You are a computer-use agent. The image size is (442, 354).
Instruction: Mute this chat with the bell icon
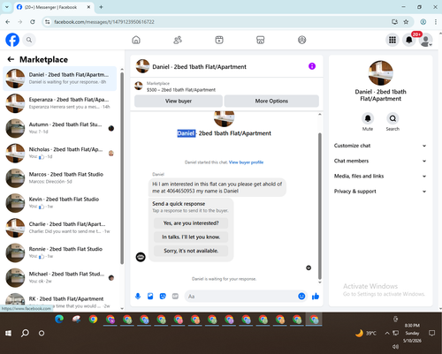point(368,118)
